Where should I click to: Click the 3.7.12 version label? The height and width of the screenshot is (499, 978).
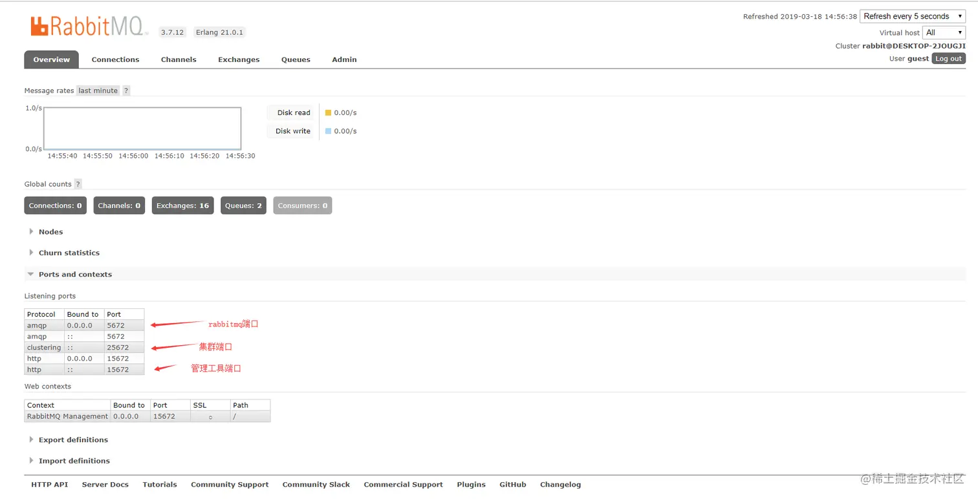click(x=172, y=32)
